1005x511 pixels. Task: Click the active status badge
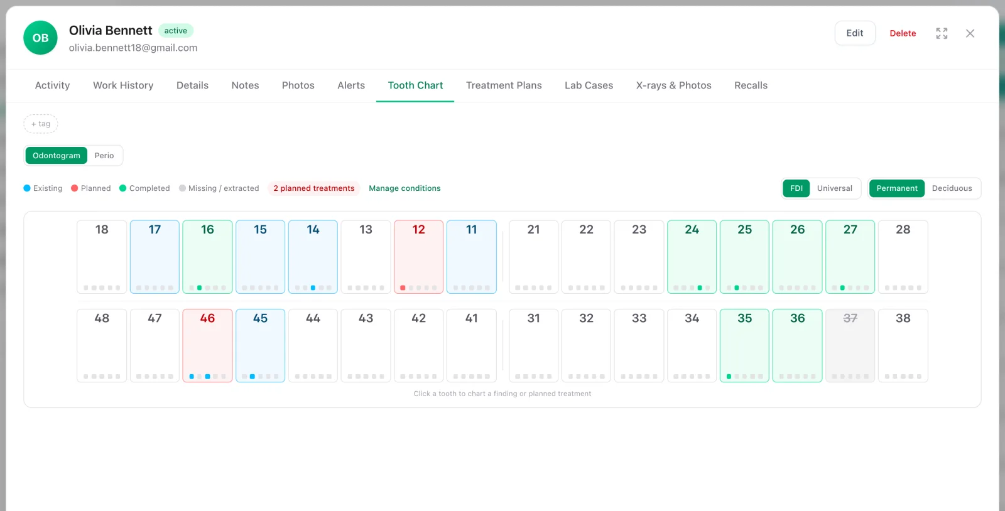tap(176, 31)
